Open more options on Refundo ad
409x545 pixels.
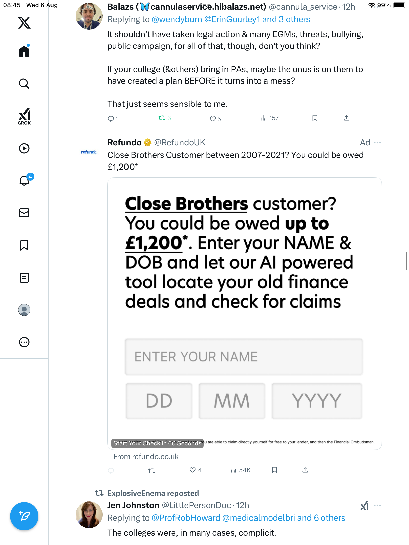tap(377, 143)
